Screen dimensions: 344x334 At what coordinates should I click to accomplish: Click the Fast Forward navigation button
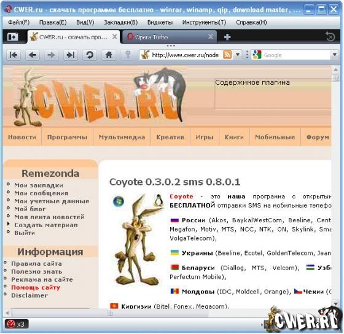(71, 55)
